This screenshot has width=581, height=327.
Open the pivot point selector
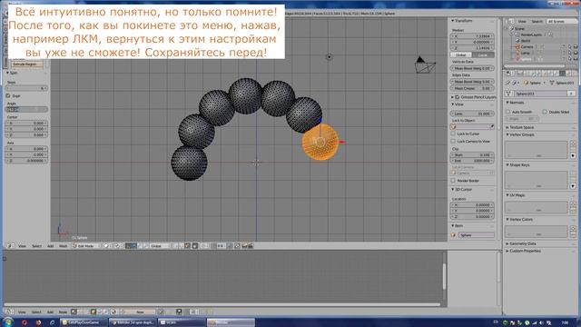tap(119, 246)
